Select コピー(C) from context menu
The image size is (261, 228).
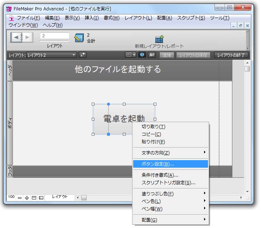170,134
